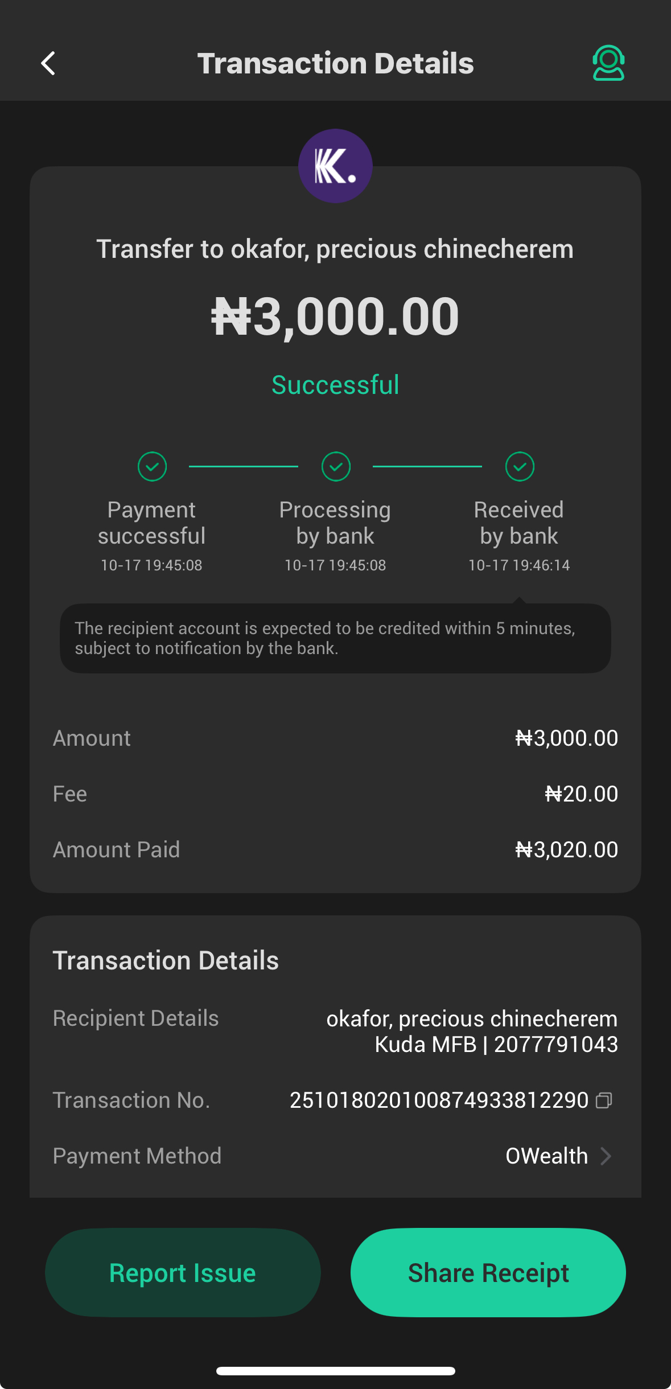
Task: Tap Received by bank checkmark icon
Action: pyautogui.click(x=520, y=467)
